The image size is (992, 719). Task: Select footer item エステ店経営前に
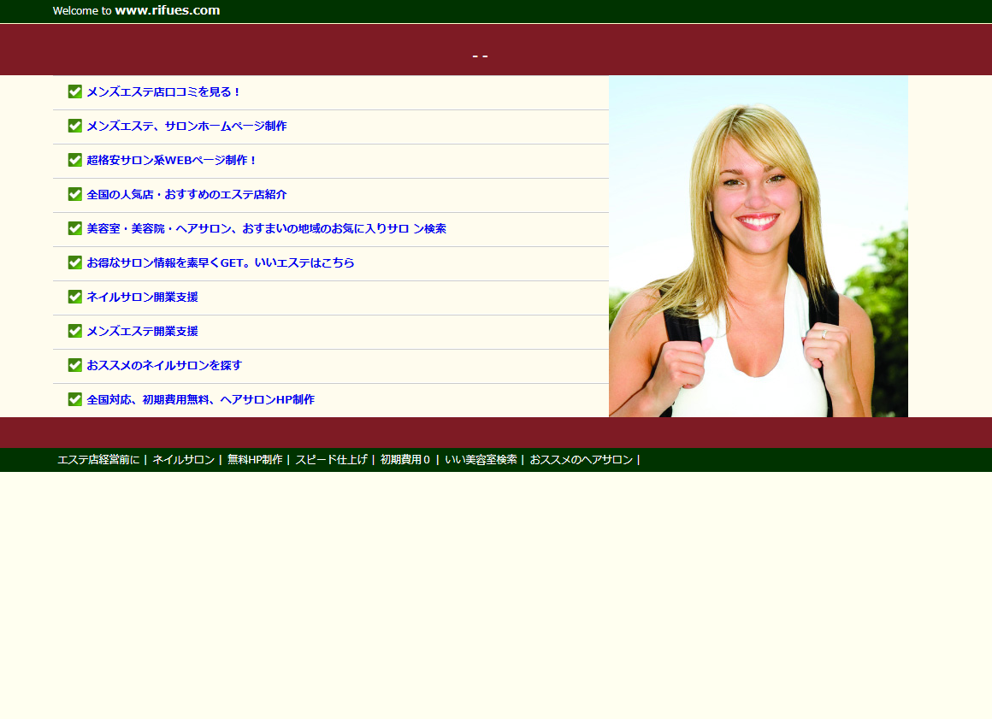tap(98, 460)
